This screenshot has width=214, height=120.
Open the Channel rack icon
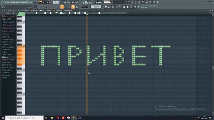(x=113, y=7)
